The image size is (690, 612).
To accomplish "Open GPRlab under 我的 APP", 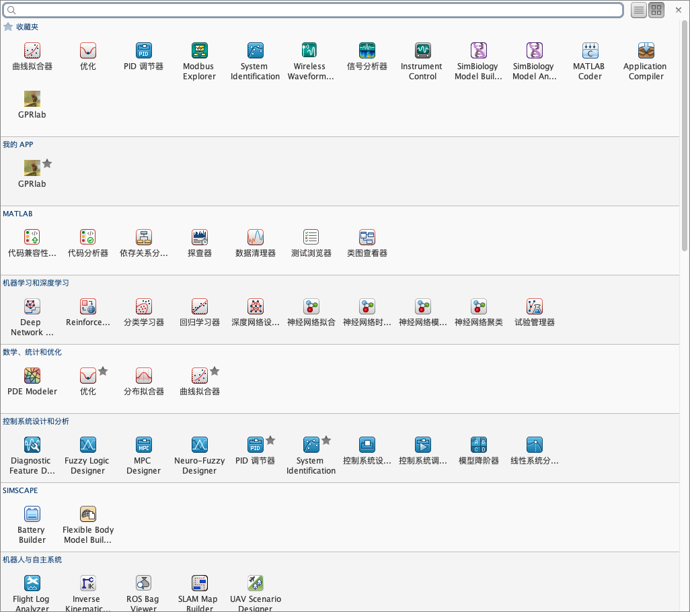I will pyautogui.click(x=32, y=174).
